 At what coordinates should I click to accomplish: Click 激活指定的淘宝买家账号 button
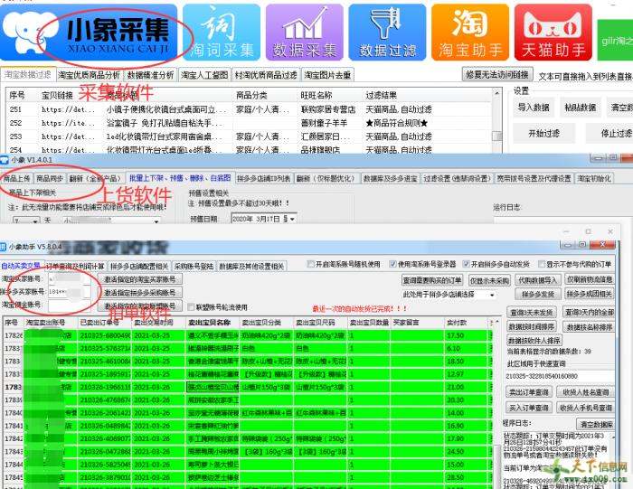click(x=139, y=279)
